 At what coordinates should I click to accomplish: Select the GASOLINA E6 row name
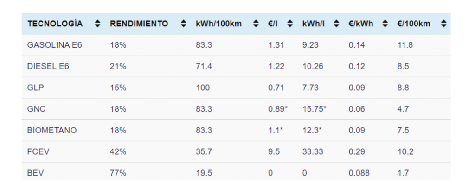tap(55, 45)
